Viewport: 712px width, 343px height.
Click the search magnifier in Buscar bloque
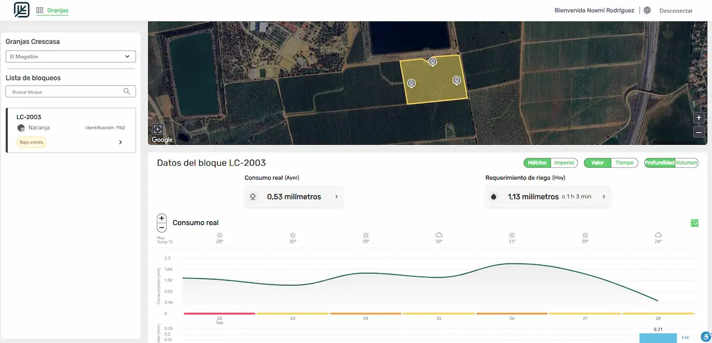coord(126,91)
